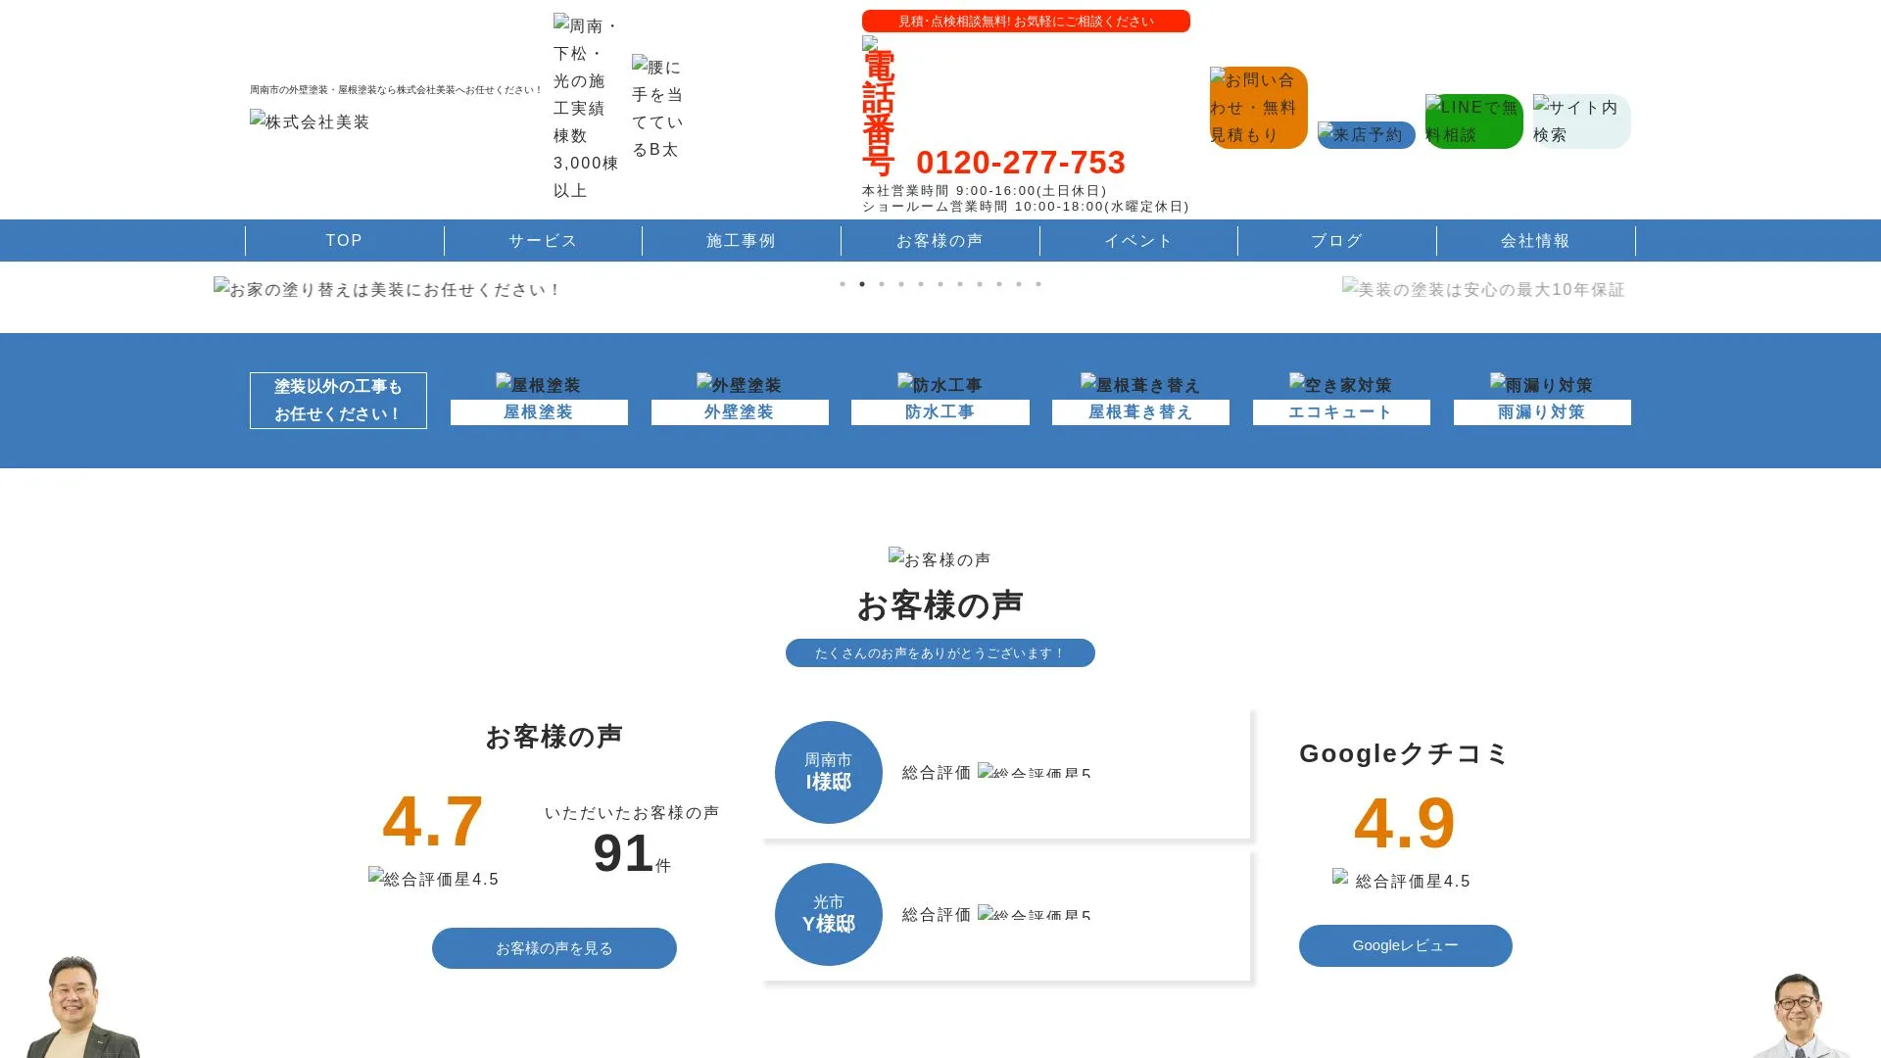Click the 総合評価星4.5 image under 4.9
Image resolution: width=1881 pixels, height=1058 pixels.
1402,881
